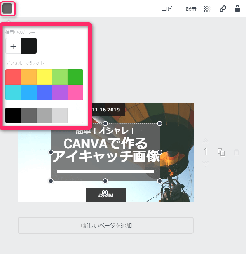Click the left-middle selection handle
The width and height of the screenshot is (246, 254).
tap(51, 152)
